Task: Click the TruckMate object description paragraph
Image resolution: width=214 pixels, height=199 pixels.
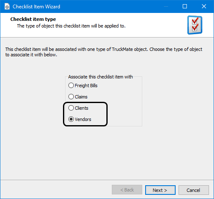Action: [104, 52]
